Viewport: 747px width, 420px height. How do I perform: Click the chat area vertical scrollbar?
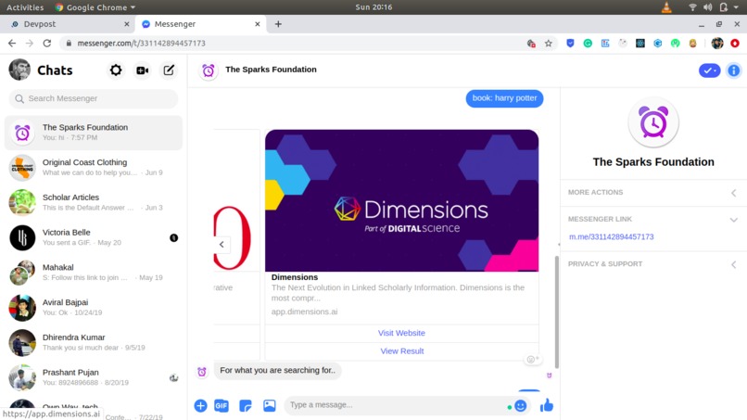[x=556, y=312]
